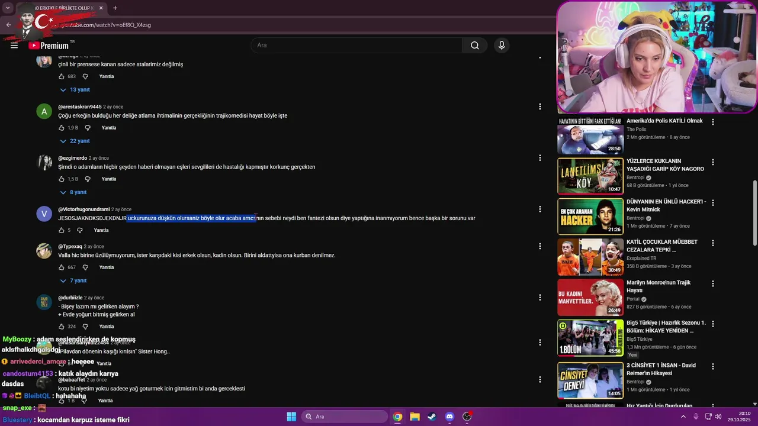
Task: Dislike the 'çinli bir prensese' comment
Action: (x=85, y=76)
